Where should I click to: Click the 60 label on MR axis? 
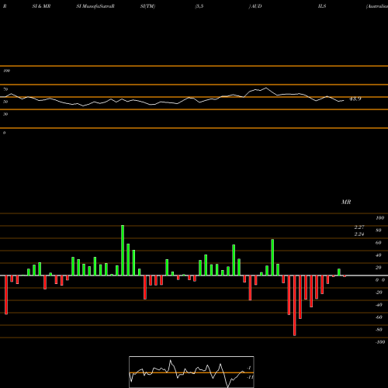[x=379, y=243]
